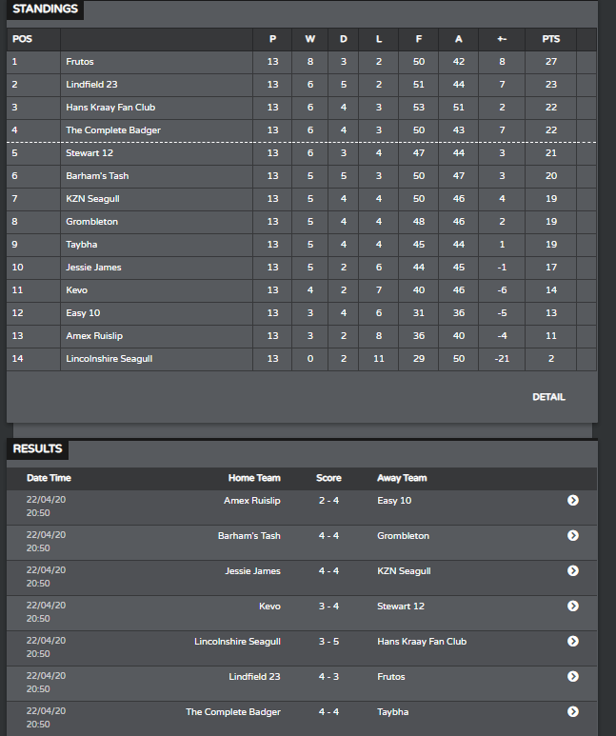Select the RESULTS tab header
Viewport: 616px width, 736px height.
(x=37, y=448)
